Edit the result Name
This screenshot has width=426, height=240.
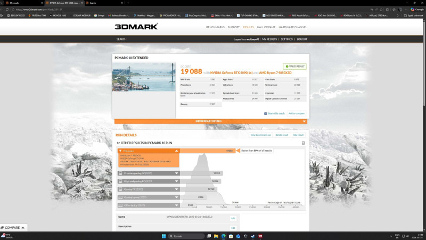(x=233, y=218)
